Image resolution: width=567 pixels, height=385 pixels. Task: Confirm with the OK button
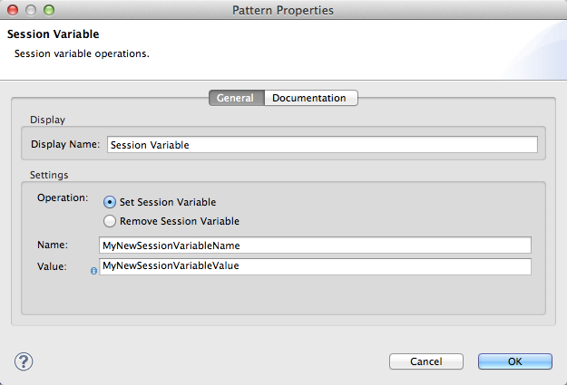tap(514, 361)
